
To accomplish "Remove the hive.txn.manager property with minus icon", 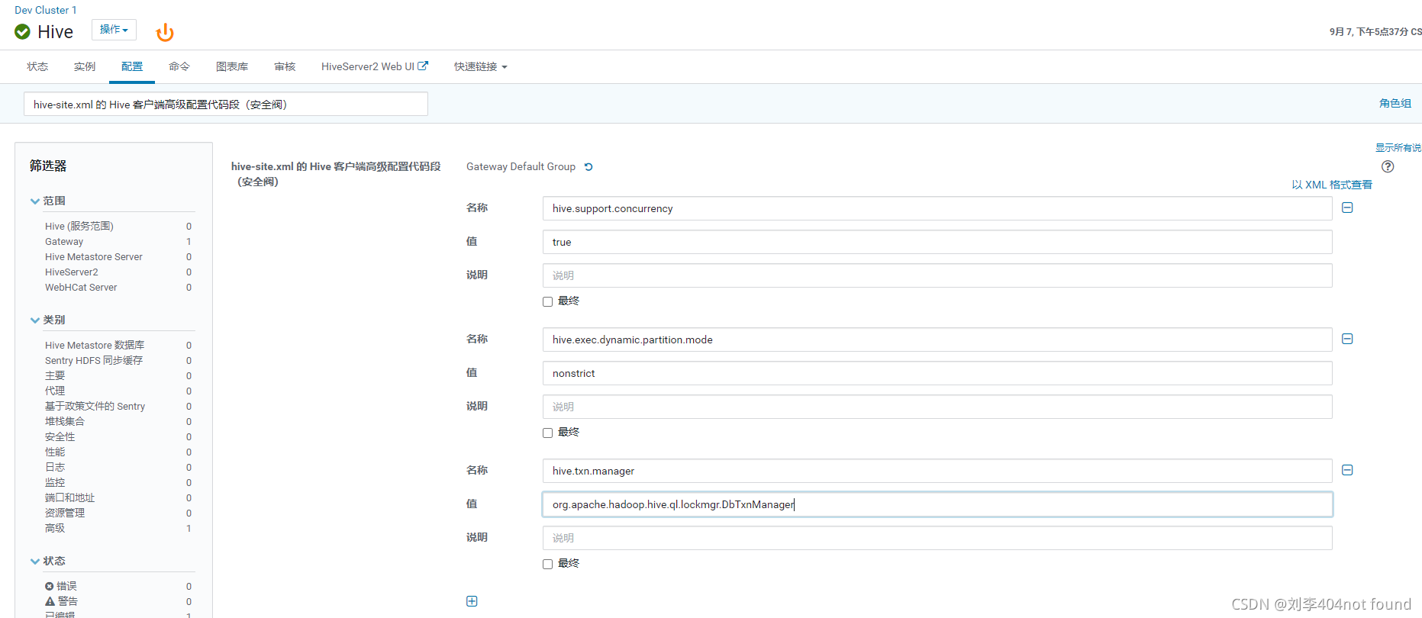I will click(x=1347, y=470).
